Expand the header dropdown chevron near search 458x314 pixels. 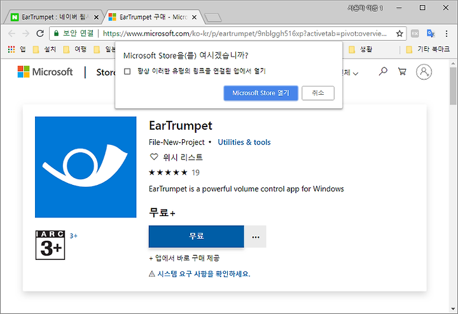pyautogui.click(x=356, y=74)
